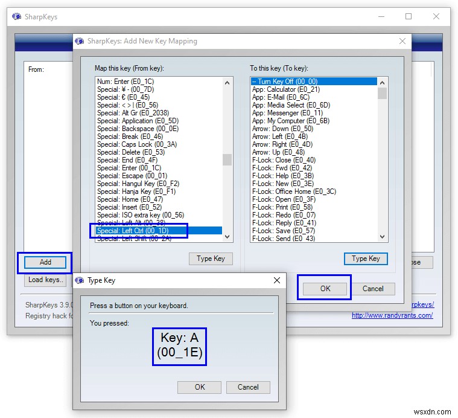The image size is (458, 418).
Task: Click the Add button in SharpKeys window
Action: point(45,262)
